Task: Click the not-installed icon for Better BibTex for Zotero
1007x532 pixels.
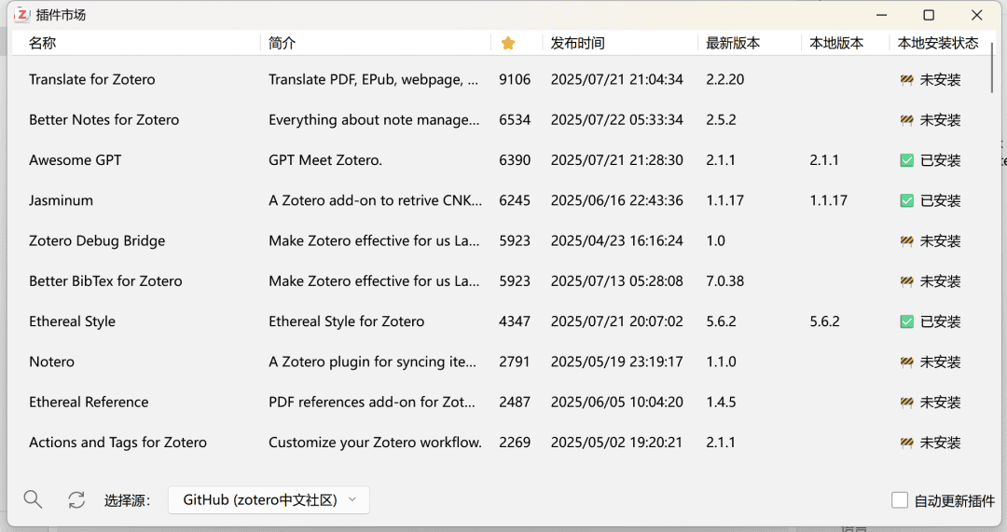Action: pyautogui.click(x=907, y=281)
